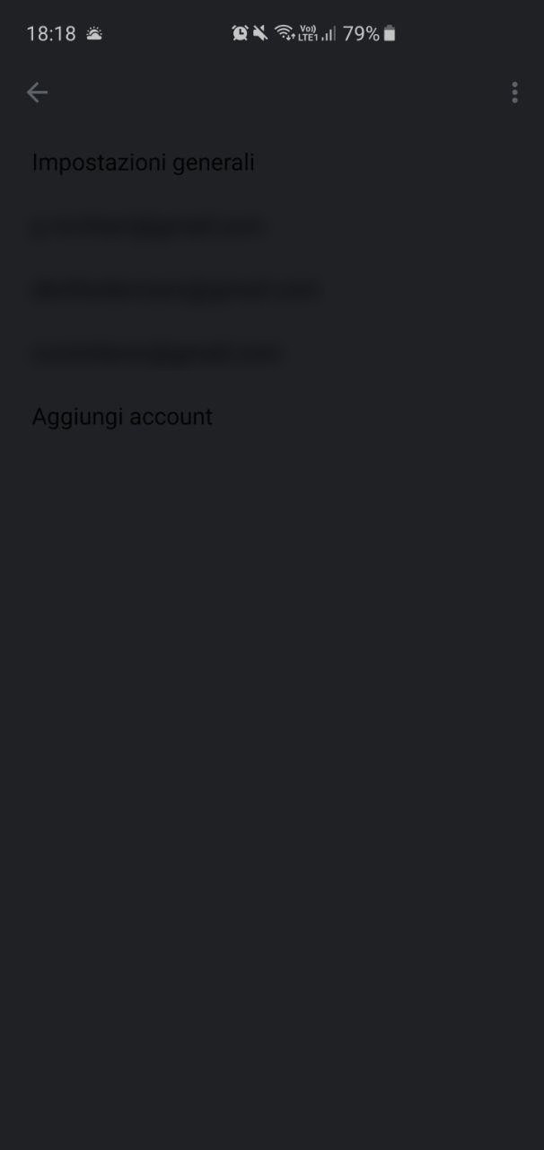Go back using the top-left arrow

(37, 93)
